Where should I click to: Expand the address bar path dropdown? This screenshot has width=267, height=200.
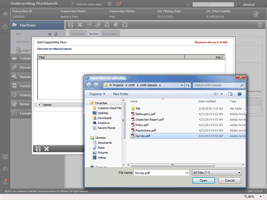pyautogui.click(x=182, y=85)
